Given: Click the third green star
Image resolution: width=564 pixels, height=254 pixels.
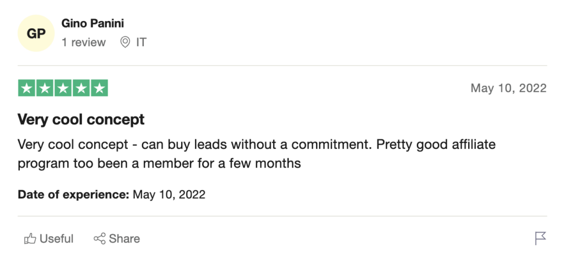Looking at the screenshot, I should coord(63,88).
